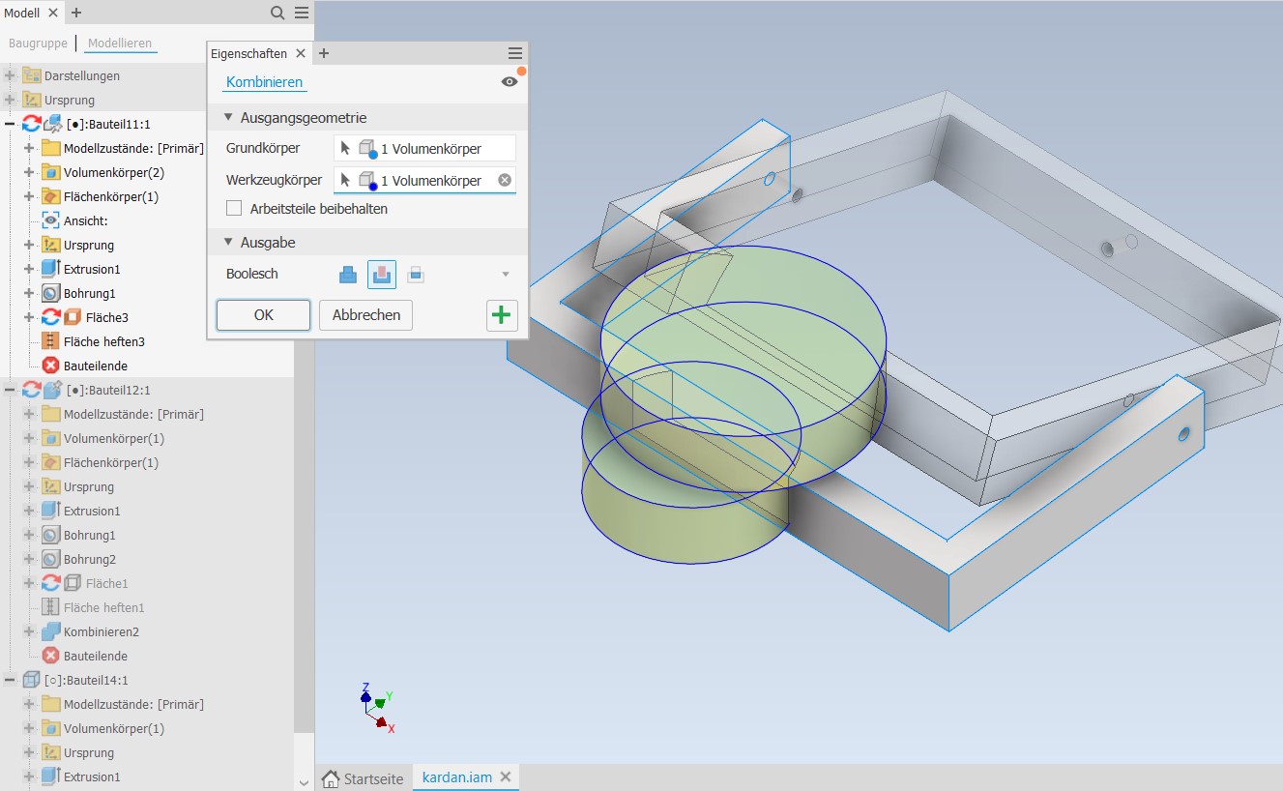Click the Grundkörper selection field

click(425, 149)
